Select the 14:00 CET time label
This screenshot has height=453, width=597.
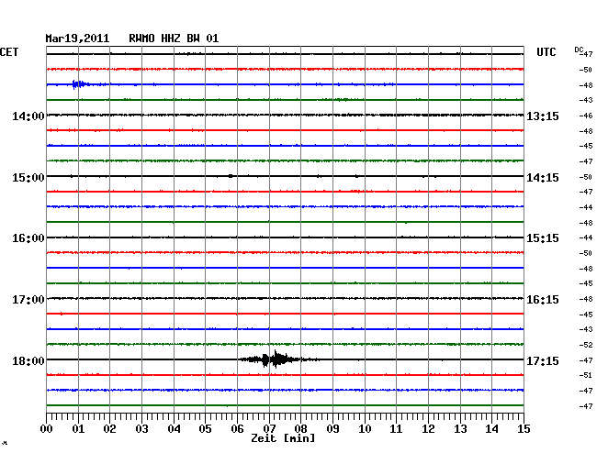[28, 116]
